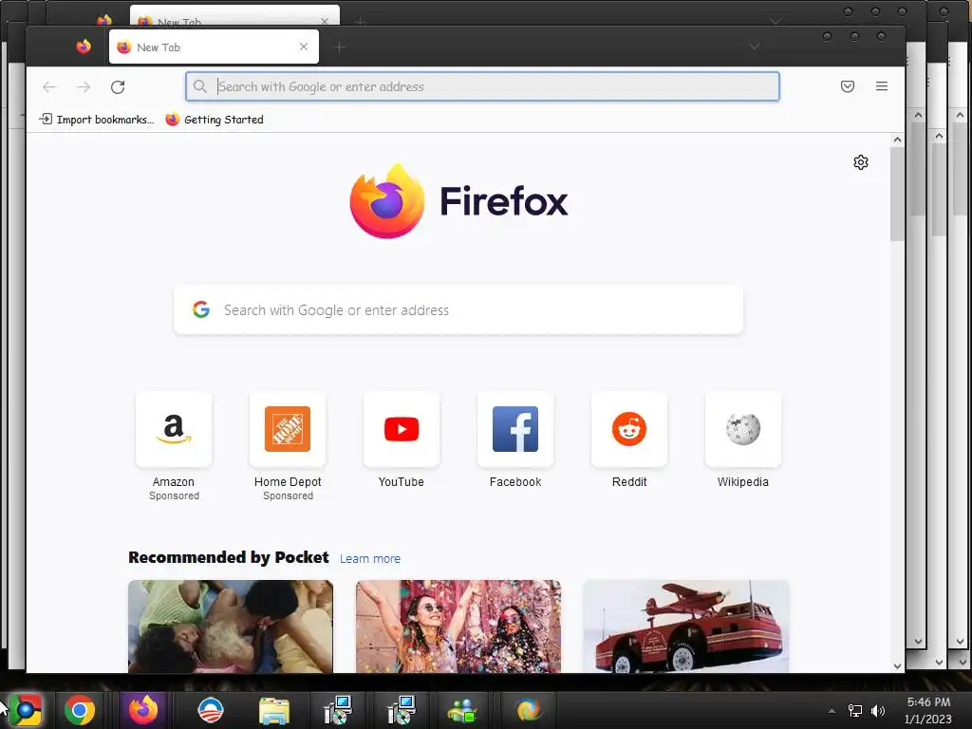Click the Firefox taskbar icon
This screenshot has width=972, height=729.
(143, 710)
